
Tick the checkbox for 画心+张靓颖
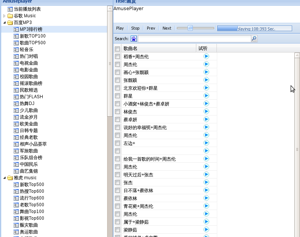click(x=118, y=72)
